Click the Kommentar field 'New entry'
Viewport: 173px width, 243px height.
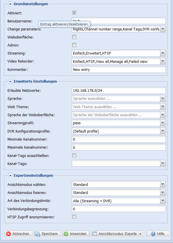pyautogui.click(x=119, y=69)
